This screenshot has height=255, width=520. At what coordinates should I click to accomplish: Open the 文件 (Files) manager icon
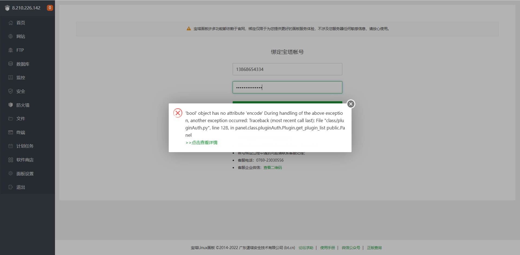pos(11,119)
